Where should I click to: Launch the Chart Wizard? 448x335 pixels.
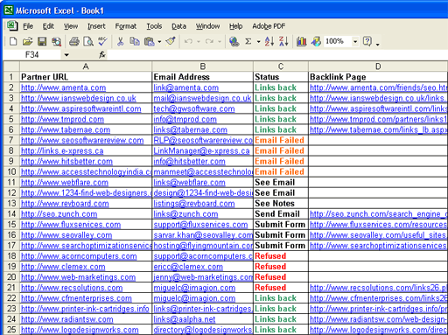click(x=301, y=41)
